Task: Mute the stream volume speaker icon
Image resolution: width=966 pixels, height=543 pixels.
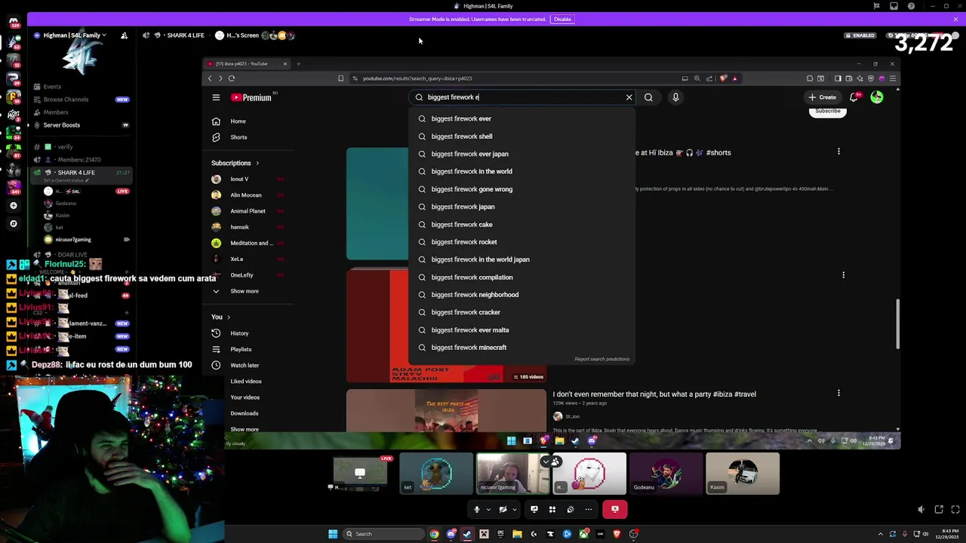Action: (x=921, y=510)
